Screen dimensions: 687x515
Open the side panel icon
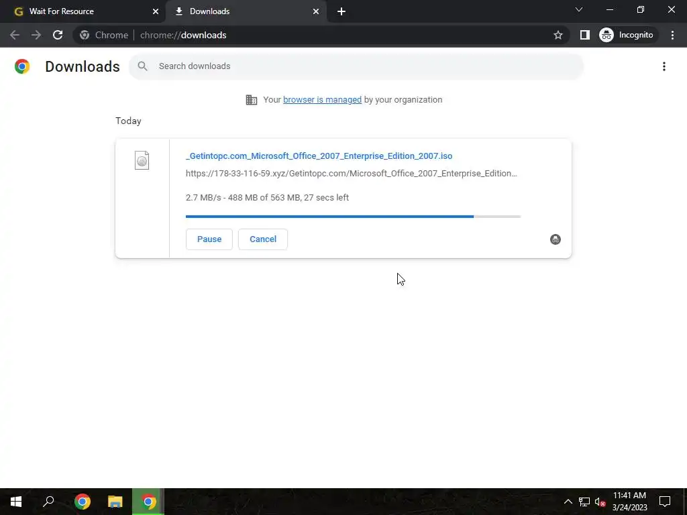coord(585,35)
